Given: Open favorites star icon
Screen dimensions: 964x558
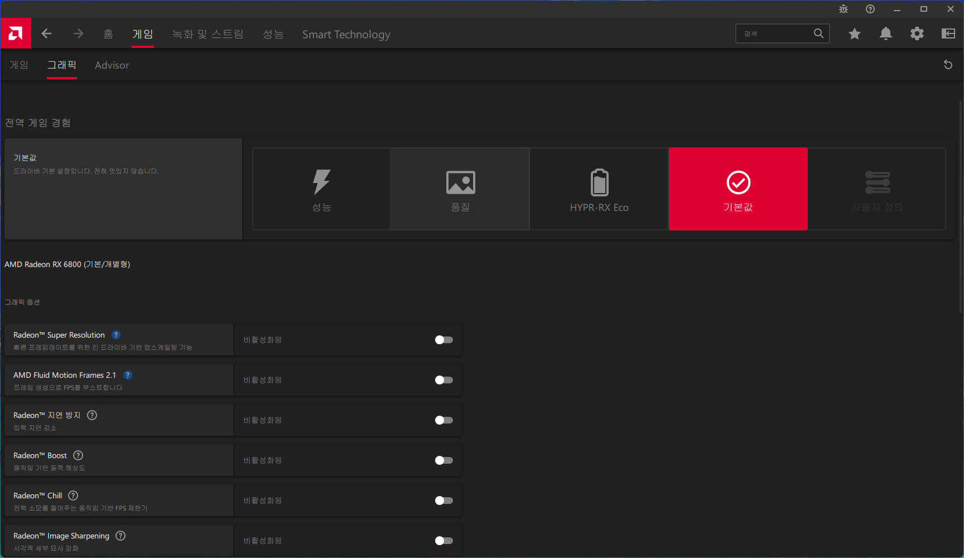Looking at the screenshot, I should tap(855, 34).
